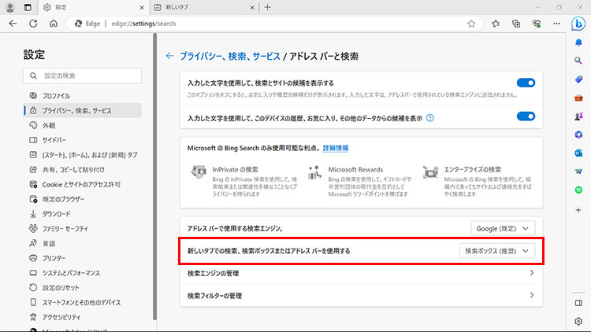The height and width of the screenshot is (332, 591).
Task: Click the back arrow beside プライバシー breadcrumb
Action: (x=169, y=57)
